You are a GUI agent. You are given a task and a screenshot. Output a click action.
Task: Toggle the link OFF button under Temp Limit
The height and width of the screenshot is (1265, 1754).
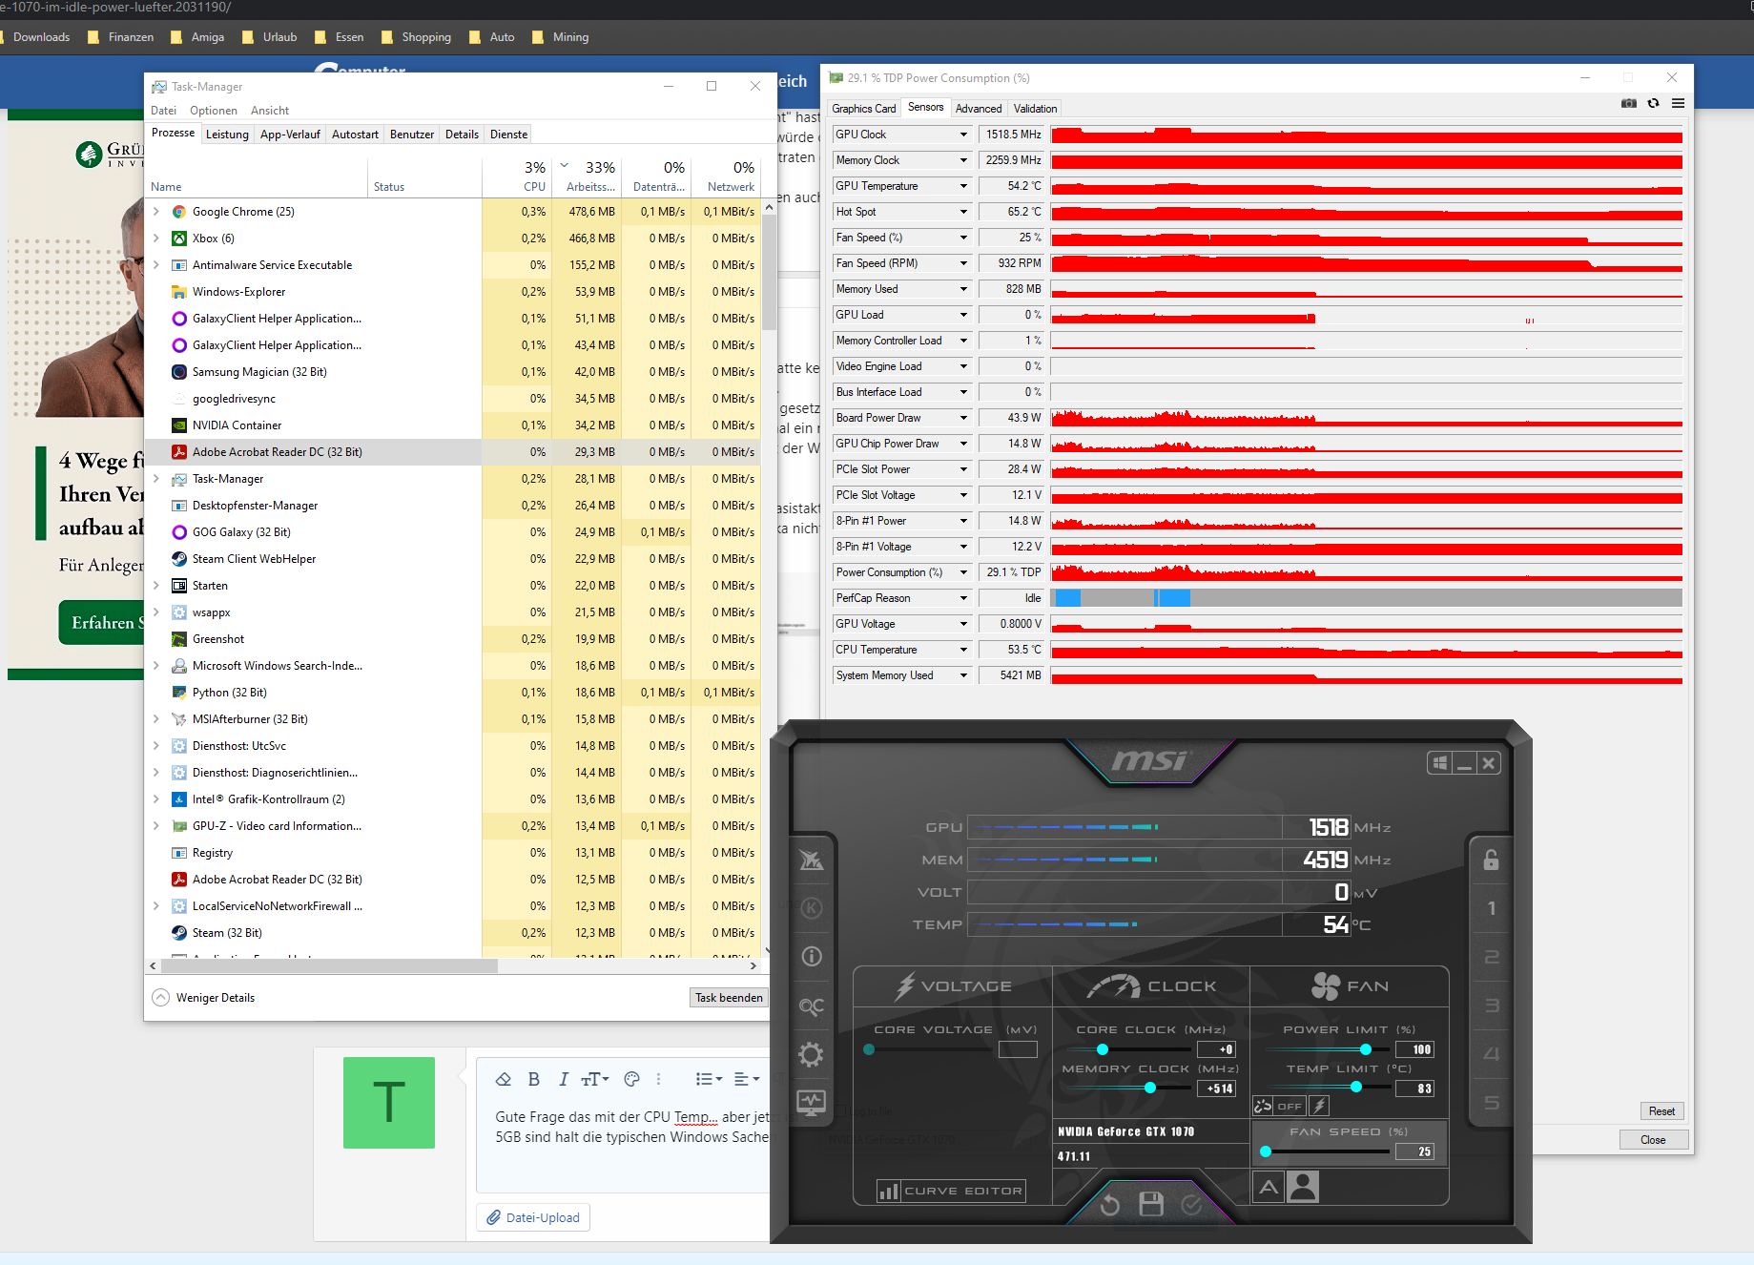(1278, 1106)
